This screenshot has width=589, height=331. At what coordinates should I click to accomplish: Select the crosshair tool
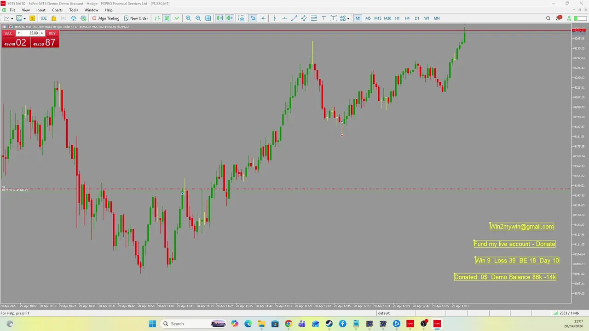(x=263, y=18)
